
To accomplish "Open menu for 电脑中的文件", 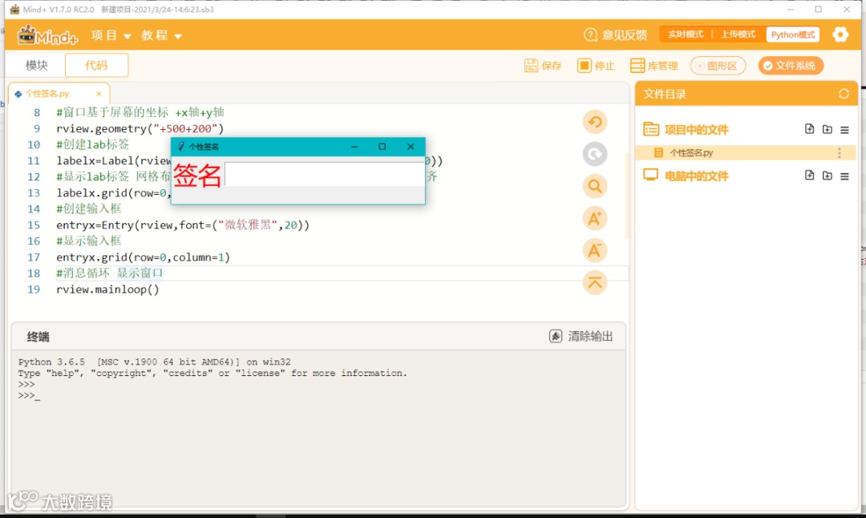I will [x=844, y=176].
